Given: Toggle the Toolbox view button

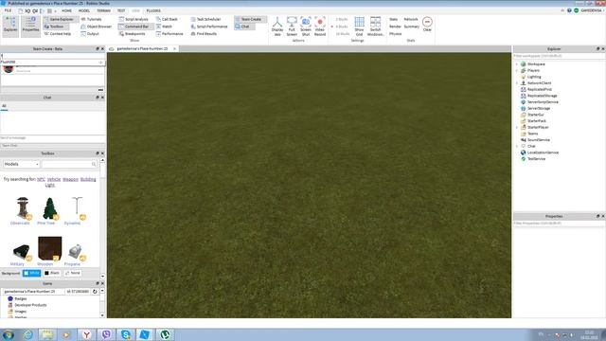Looking at the screenshot, I should coord(56,27).
